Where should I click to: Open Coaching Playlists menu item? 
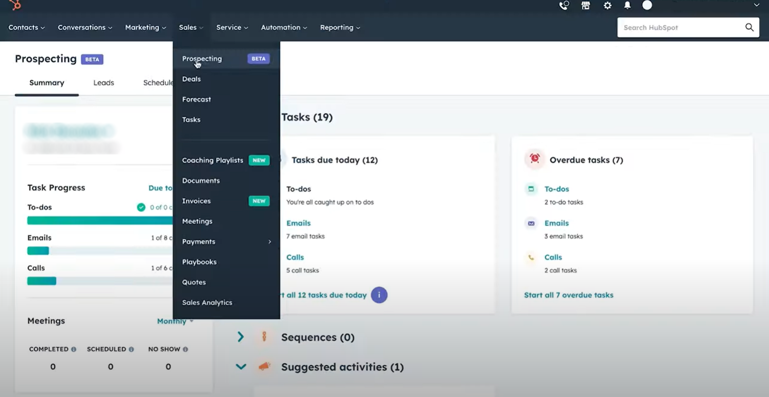[x=226, y=160]
